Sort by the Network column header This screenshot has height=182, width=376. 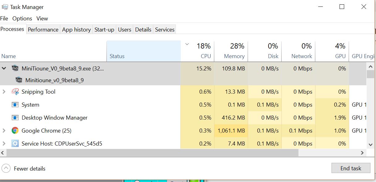click(298, 51)
